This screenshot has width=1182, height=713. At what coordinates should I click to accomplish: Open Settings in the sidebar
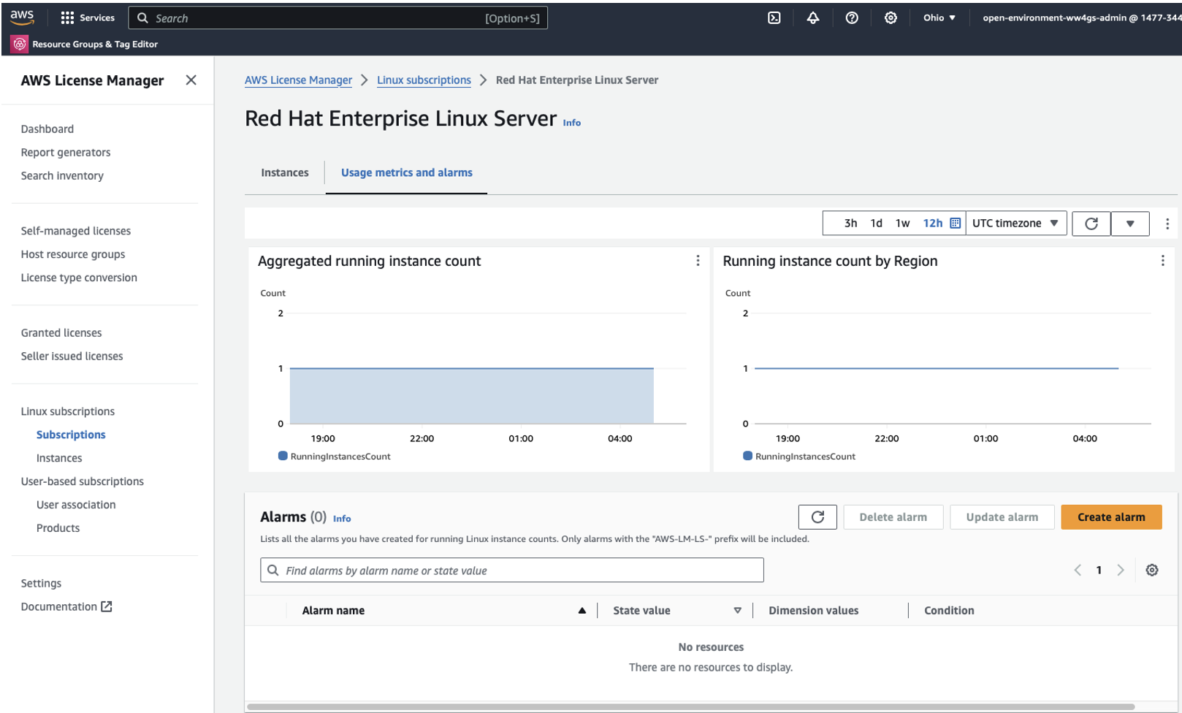[x=41, y=583]
